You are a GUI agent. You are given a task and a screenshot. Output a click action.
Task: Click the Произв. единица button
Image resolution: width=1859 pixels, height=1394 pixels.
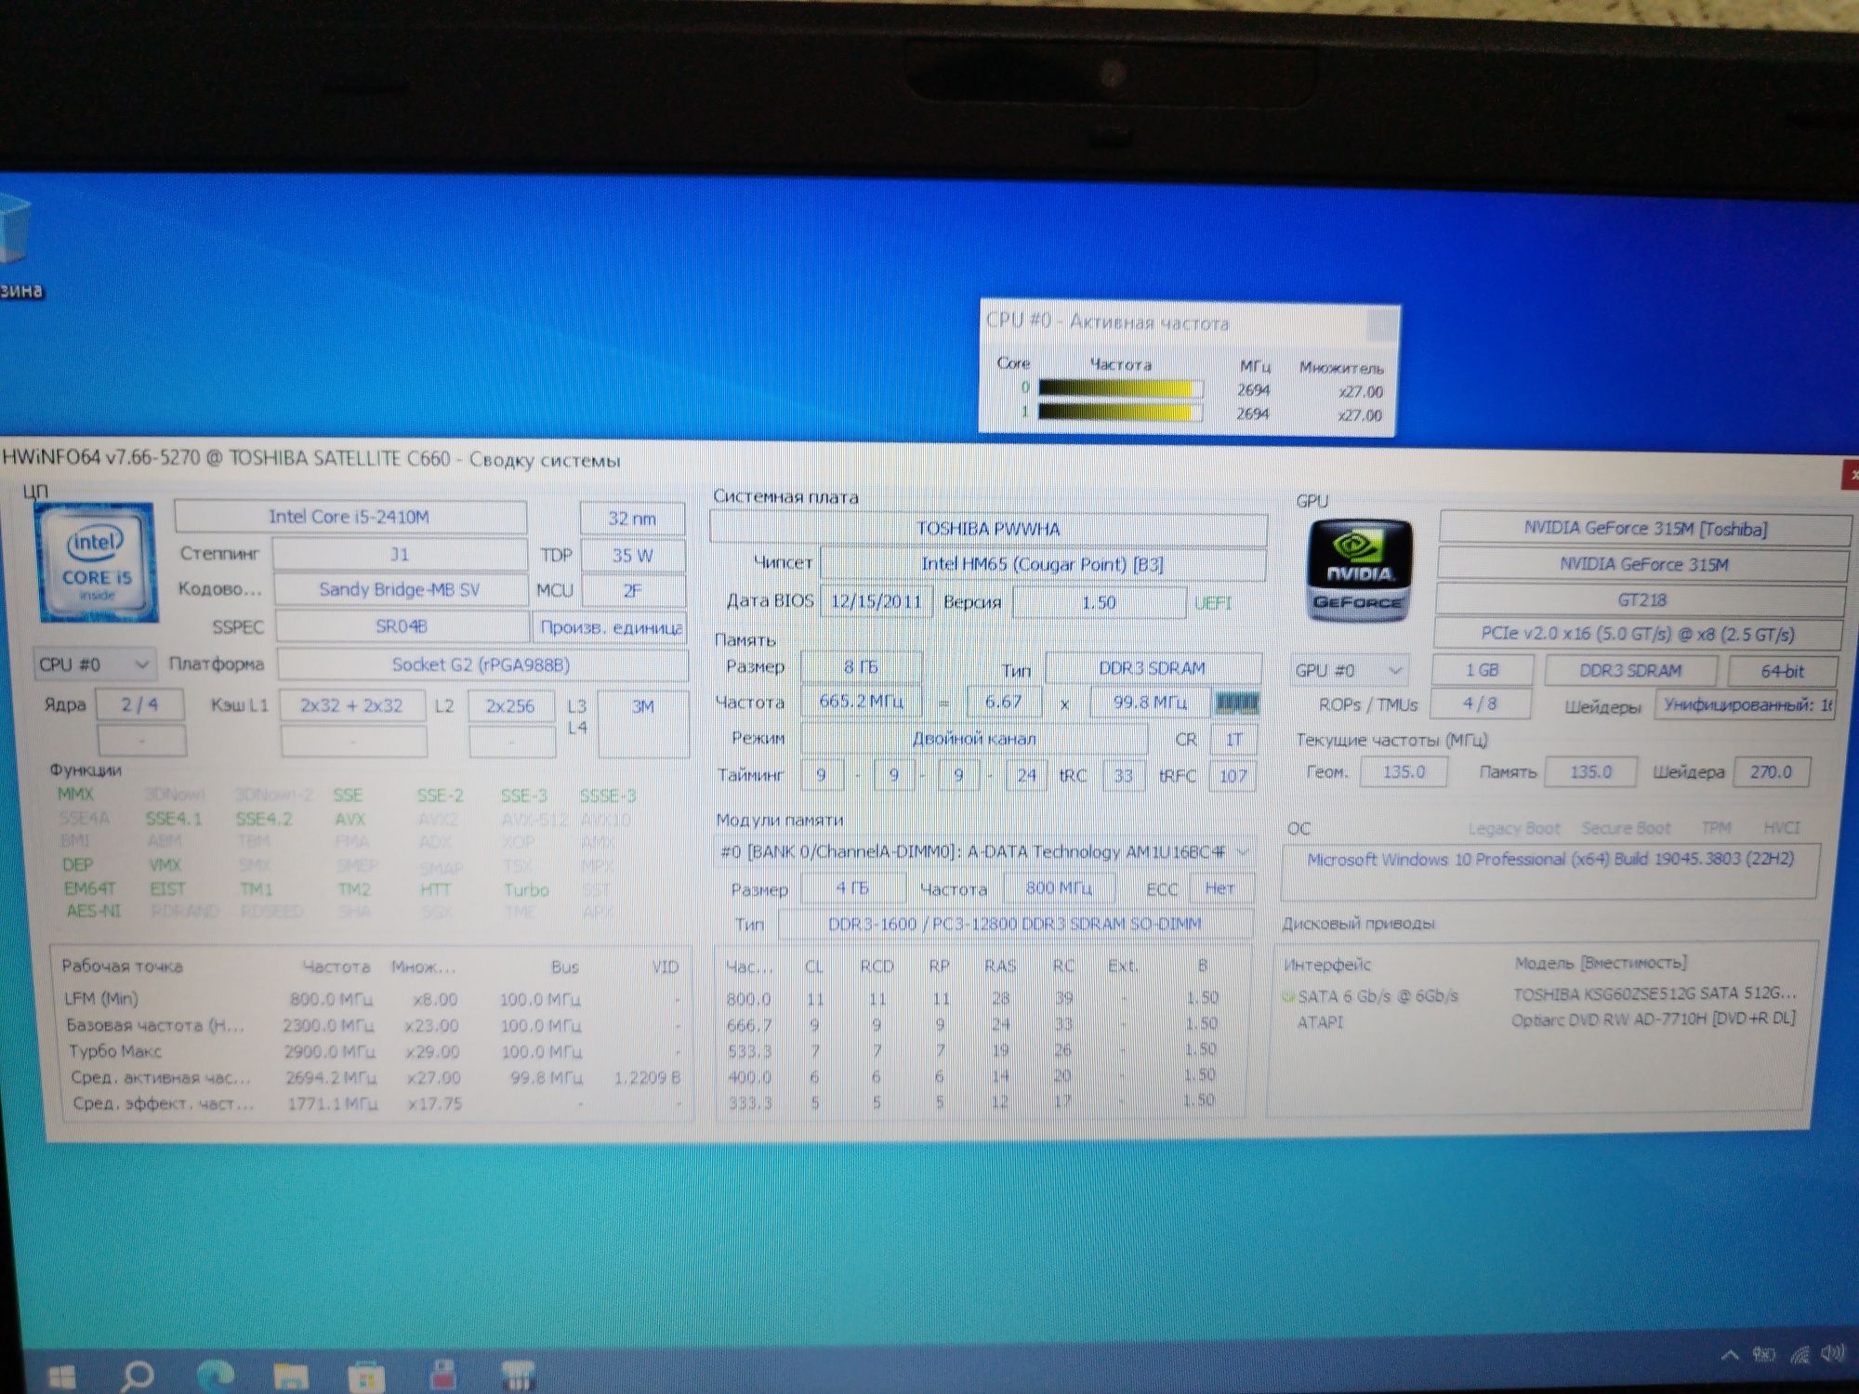coord(610,627)
